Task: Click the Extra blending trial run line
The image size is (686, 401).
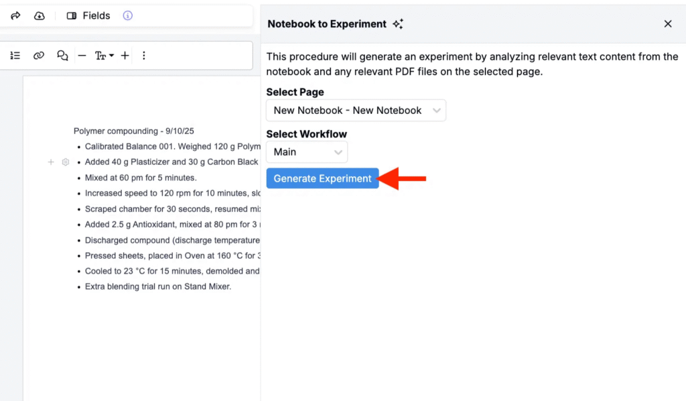Action: 157,286
